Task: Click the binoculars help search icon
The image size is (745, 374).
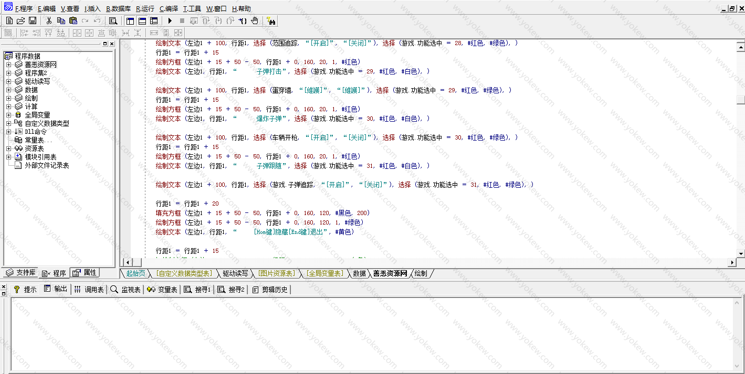Action: tap(271, 20)
